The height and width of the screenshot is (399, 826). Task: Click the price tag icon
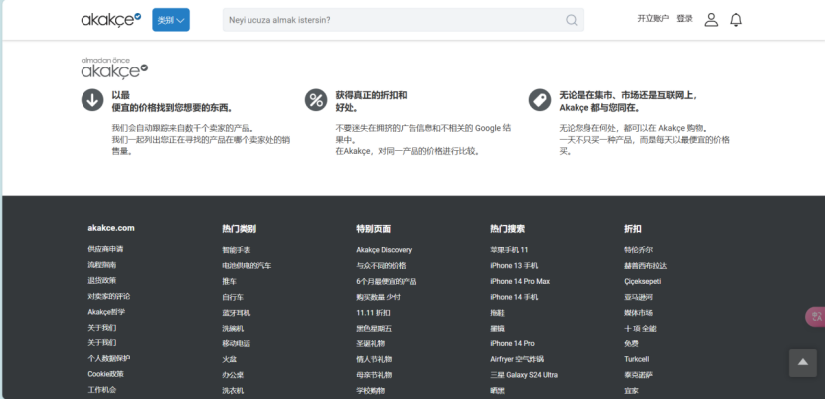pos(540,100)
